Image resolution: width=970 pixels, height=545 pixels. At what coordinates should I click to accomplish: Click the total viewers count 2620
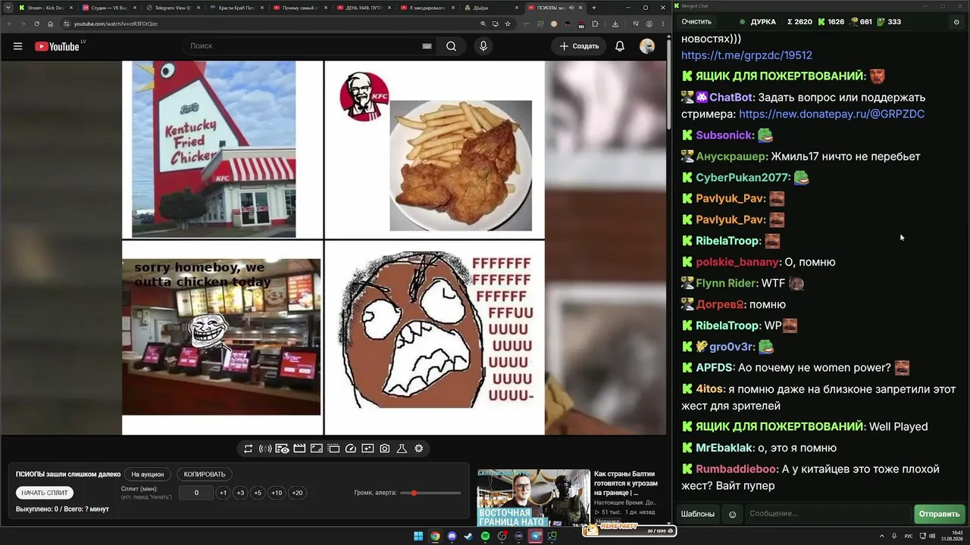tap(799, 22)
